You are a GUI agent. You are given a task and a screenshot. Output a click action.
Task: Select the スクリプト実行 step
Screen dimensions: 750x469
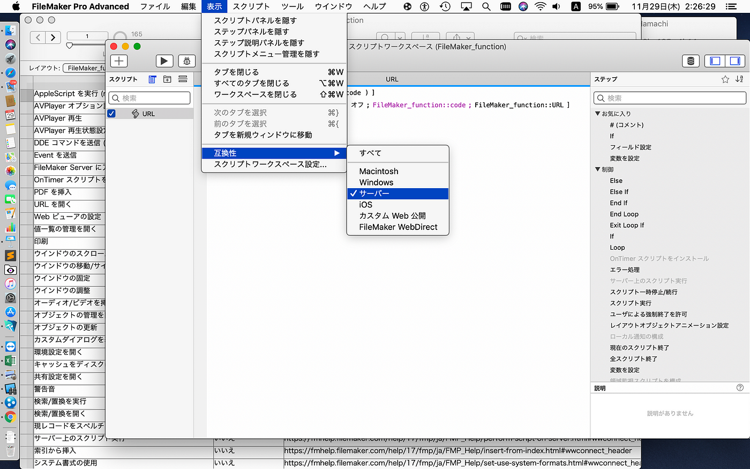tap(631, 303)
